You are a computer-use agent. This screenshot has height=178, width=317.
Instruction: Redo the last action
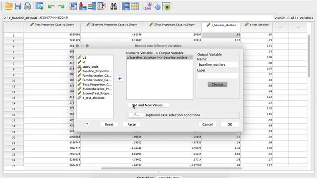61,6
